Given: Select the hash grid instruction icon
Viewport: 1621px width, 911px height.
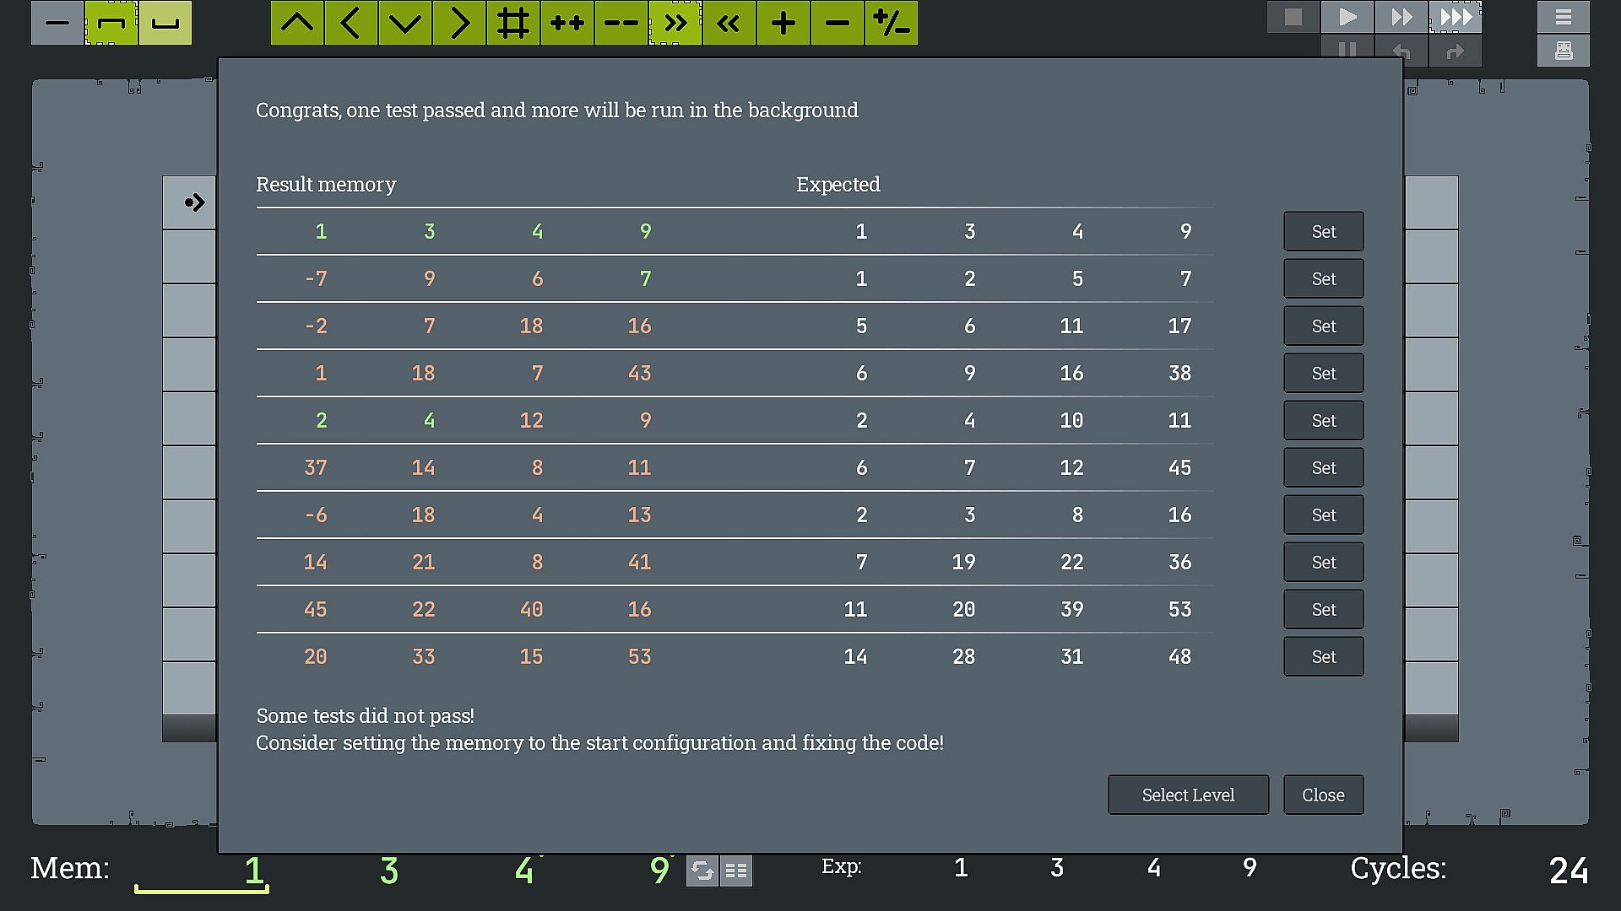Looking at the screenshot, I should [x=513, y=23].
